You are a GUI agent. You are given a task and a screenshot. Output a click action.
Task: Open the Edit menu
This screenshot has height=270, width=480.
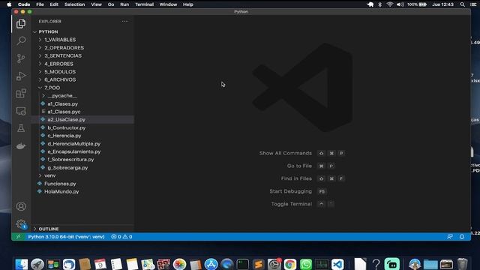click(x=54, y=4)
